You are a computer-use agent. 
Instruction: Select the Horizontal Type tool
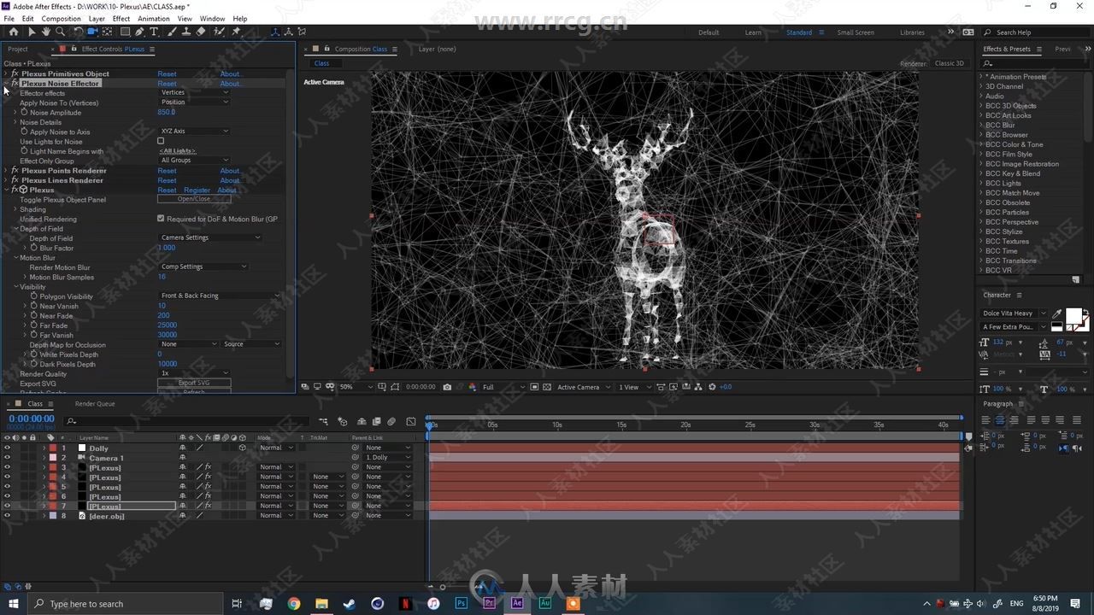click(x=154, y=32)
